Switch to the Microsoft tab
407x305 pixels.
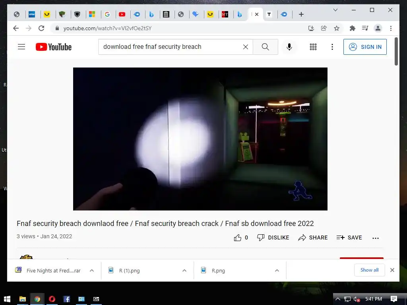pyautogui.click(x=92, y=14)
